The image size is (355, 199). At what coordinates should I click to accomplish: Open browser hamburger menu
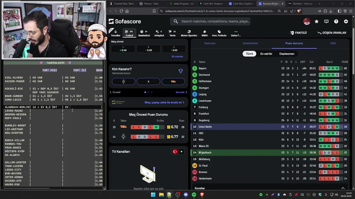[351, 11]
